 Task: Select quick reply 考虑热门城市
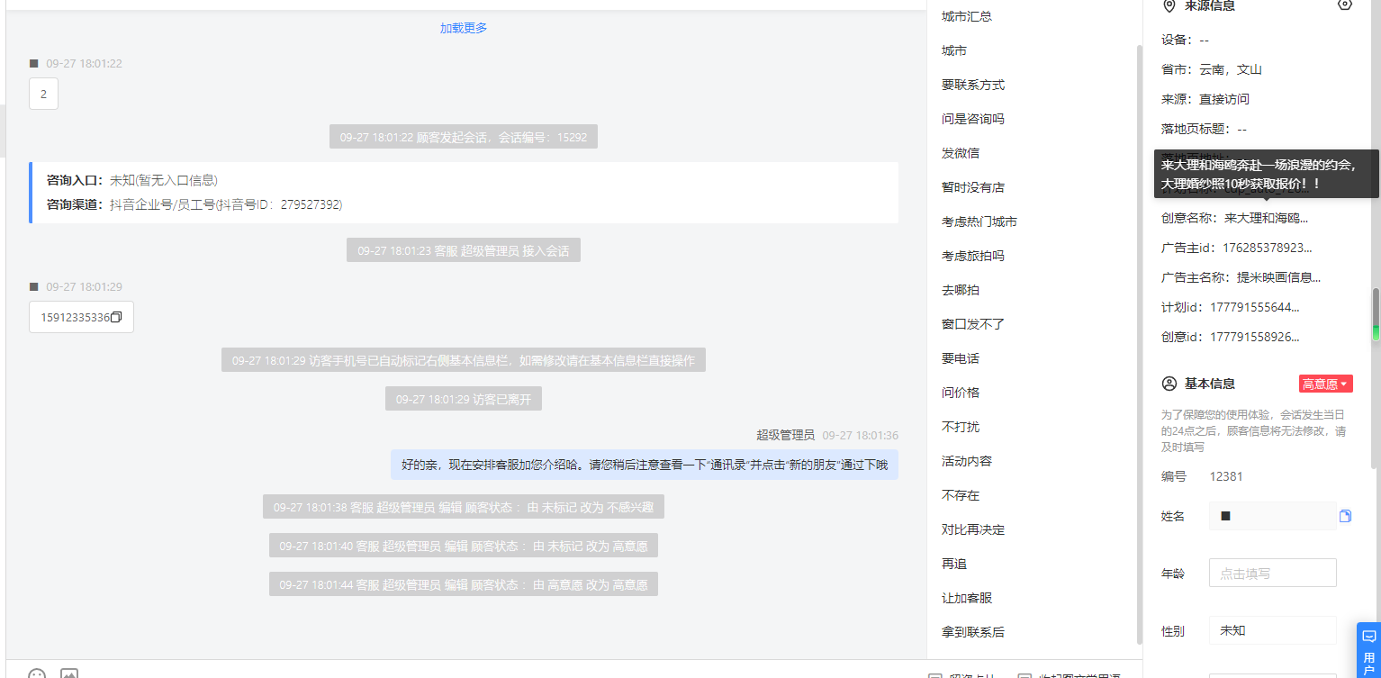[979, 221]
